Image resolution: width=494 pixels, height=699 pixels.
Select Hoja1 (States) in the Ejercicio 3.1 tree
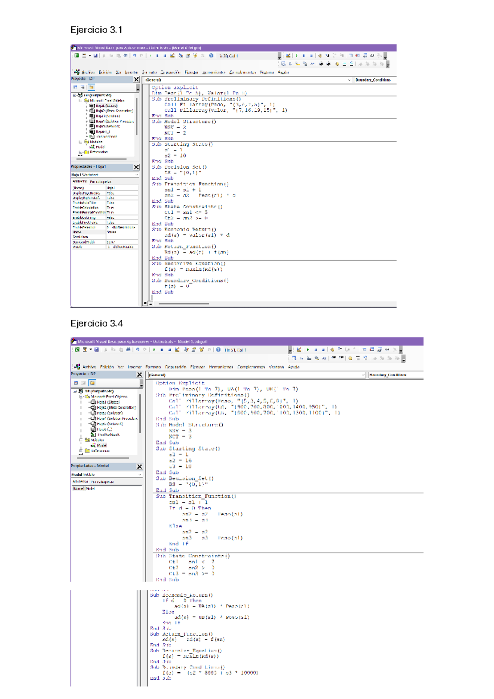tap(103, 106)
